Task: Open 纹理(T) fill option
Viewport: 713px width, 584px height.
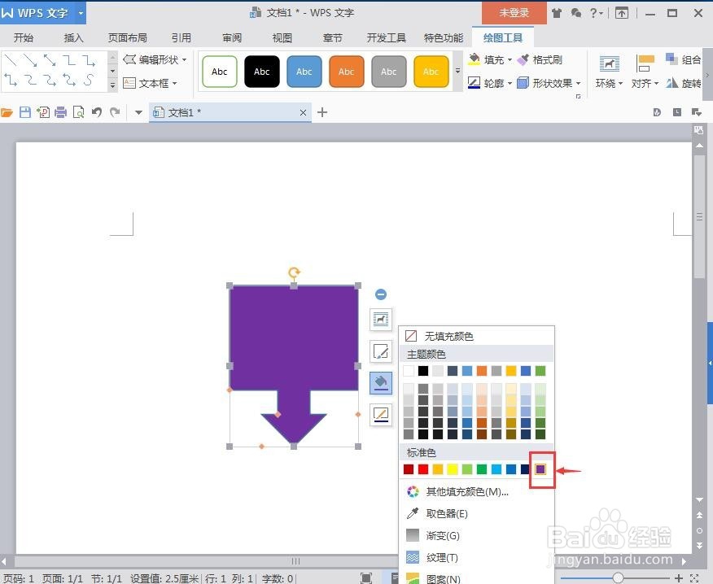Action: coord(476,557)
